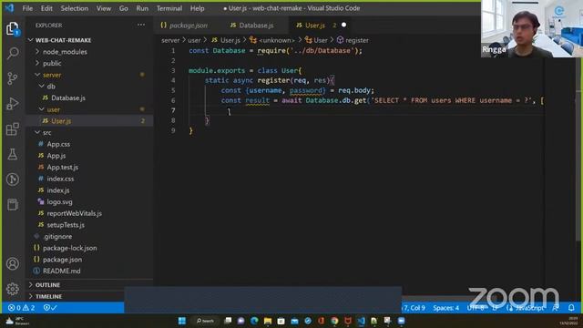The height and width of the screenshot is (328, 583).
Task: Open the Search view in activity bar
Action: (13, 53)
